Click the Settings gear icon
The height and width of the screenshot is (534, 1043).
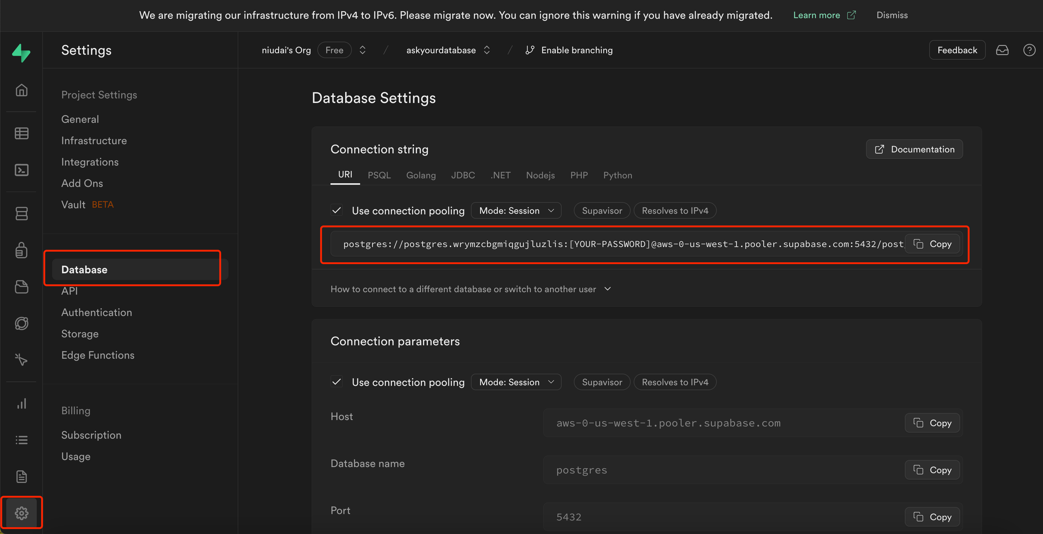coord(21,513)
